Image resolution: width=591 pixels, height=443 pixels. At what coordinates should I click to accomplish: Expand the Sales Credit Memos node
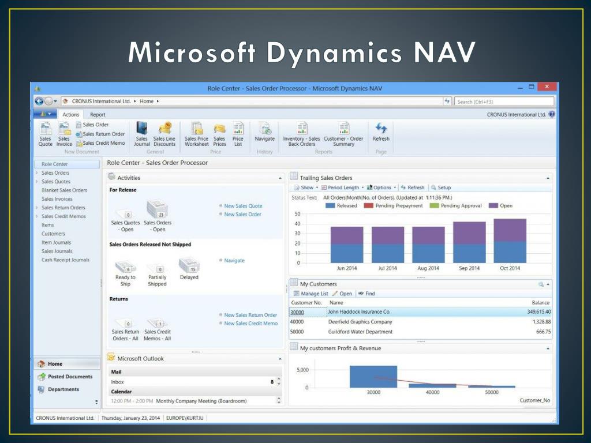point(37,216)
